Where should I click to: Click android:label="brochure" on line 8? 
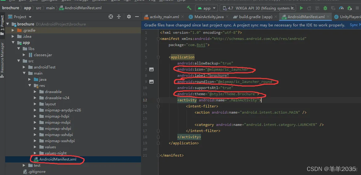coord(203,75)
